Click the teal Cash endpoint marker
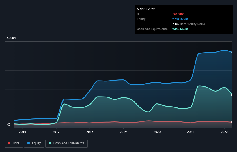The image size is (237, 152). [232, 95]
